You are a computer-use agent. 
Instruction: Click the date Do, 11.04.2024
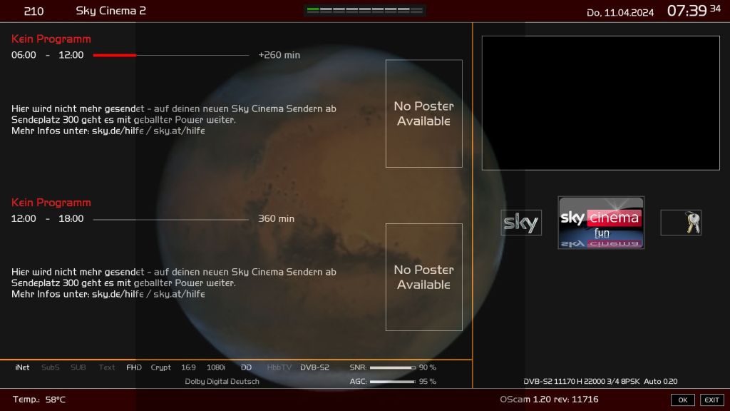[x=620, y=13]
